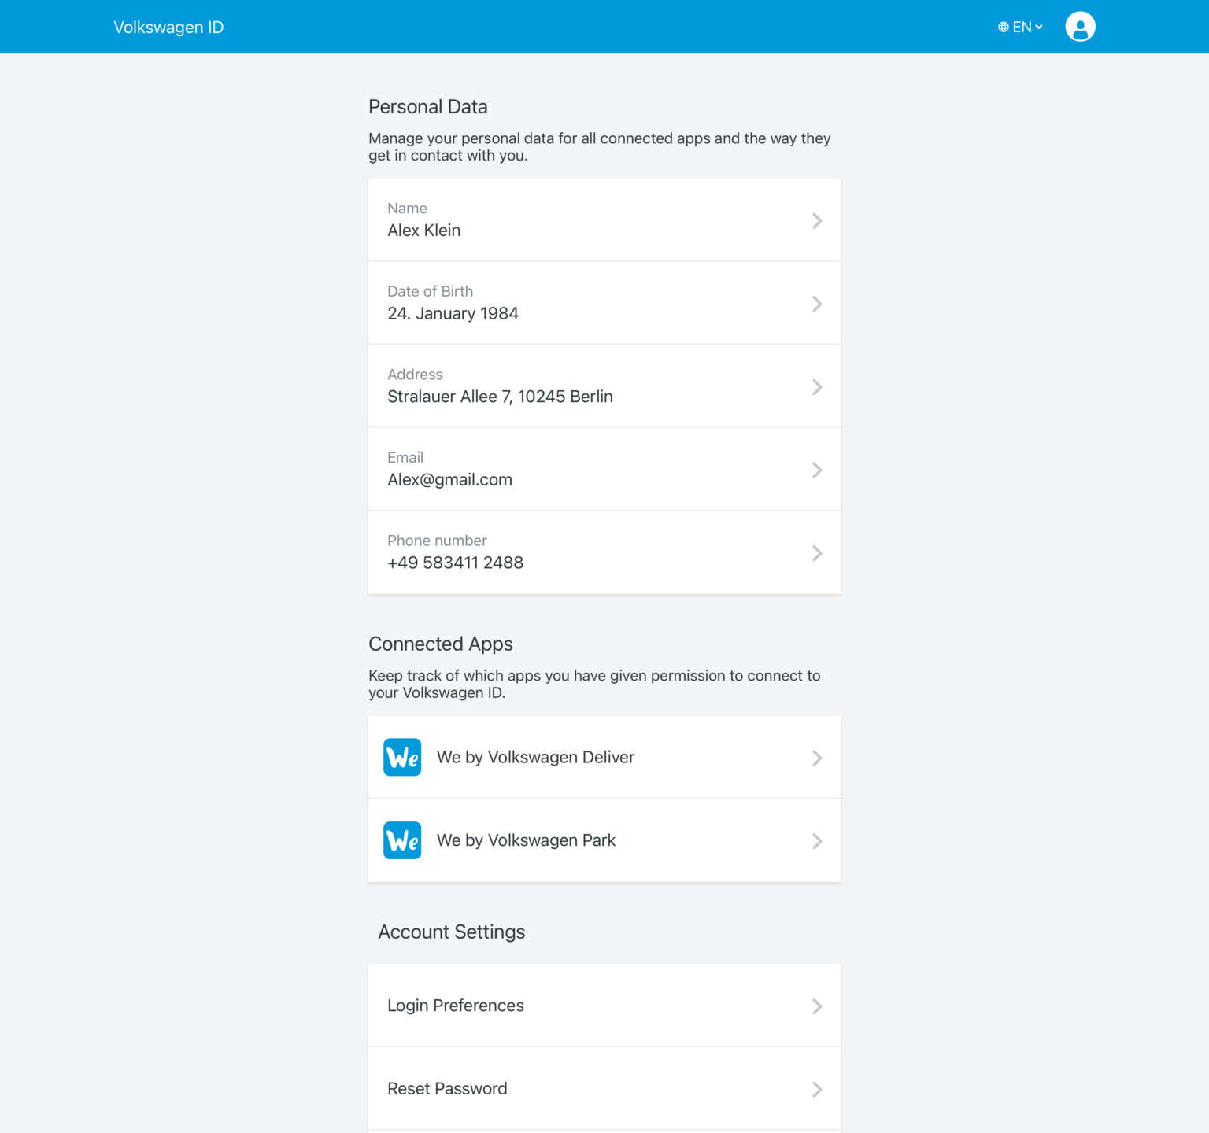This screenshot has height=1133, width=1209.
Task: Open Reset Password option
Action: click(604, 1089)
